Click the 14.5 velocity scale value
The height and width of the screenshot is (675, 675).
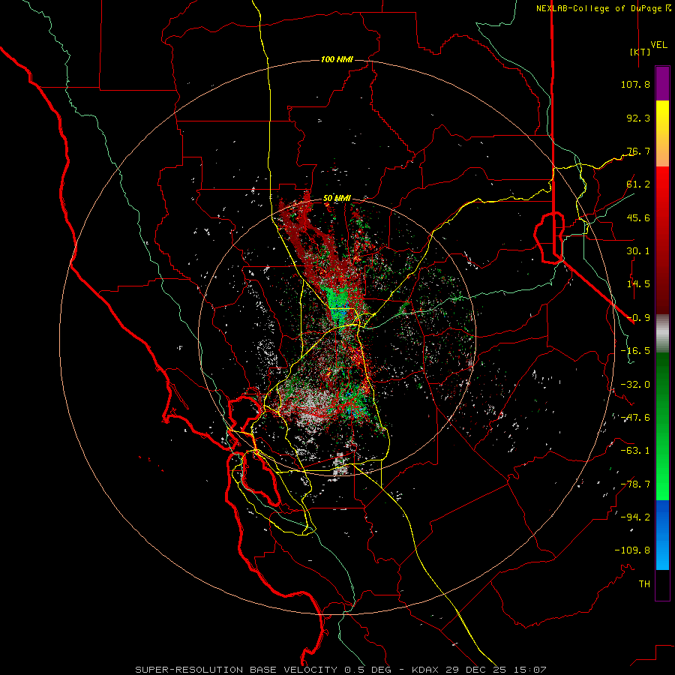[638, 284]
